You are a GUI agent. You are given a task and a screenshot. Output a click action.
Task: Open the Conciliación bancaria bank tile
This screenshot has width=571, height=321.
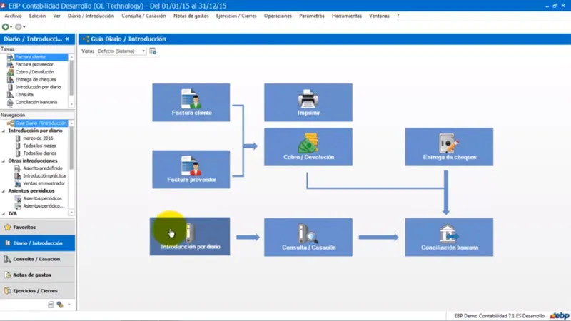coord(449,238)
